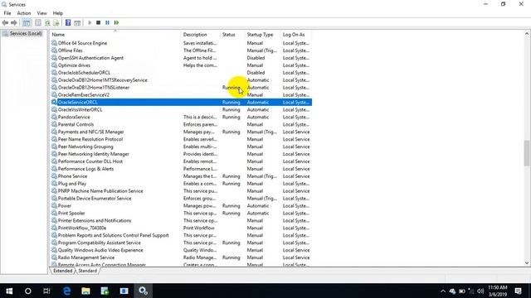Click the Forward arrow in the toolbar
This screenshot has width=531, height=298.
click(14, 22)
